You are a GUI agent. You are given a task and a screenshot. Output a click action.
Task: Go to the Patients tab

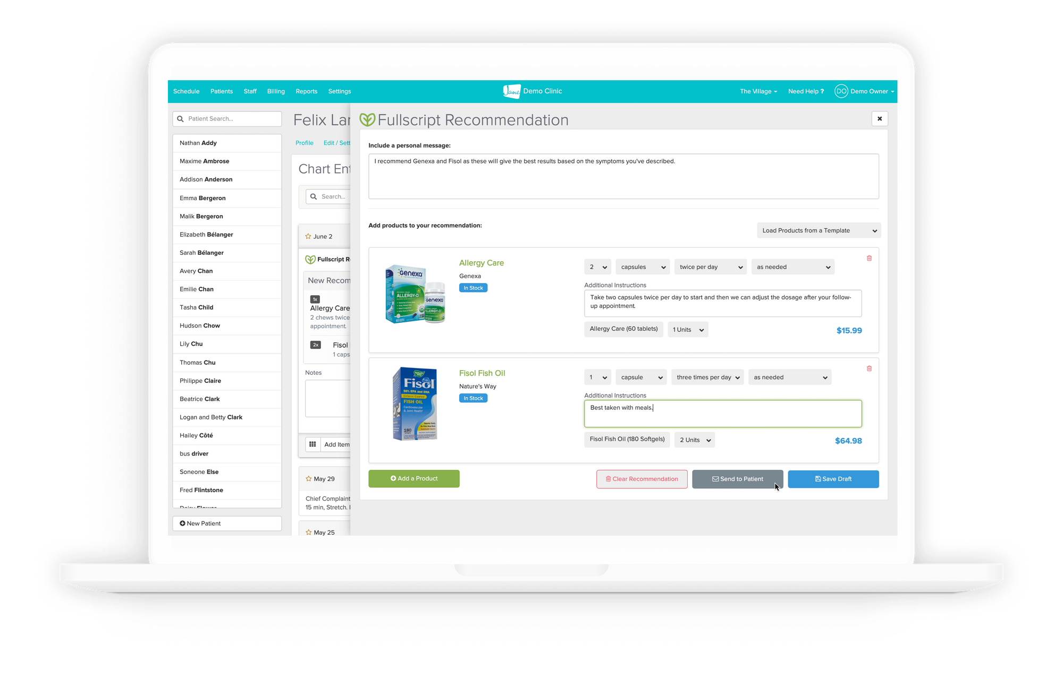coord(222,91)
